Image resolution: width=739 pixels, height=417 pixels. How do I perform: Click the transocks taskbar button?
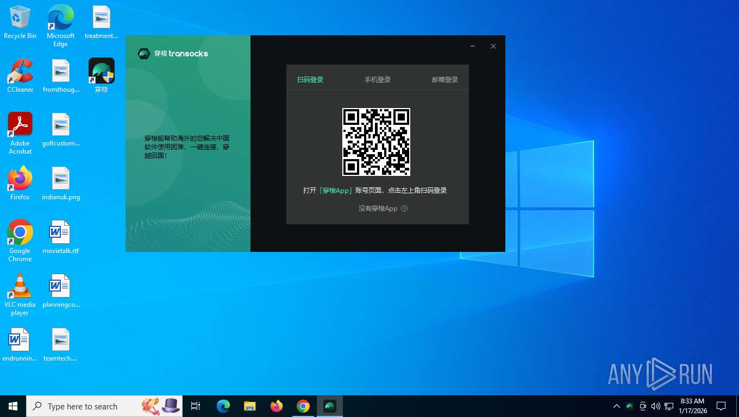(x=330, y=406)
